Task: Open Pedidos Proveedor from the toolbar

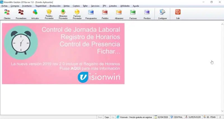Action: 49,14
